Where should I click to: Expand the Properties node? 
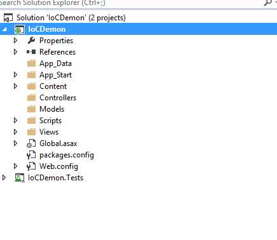point(15,41)
